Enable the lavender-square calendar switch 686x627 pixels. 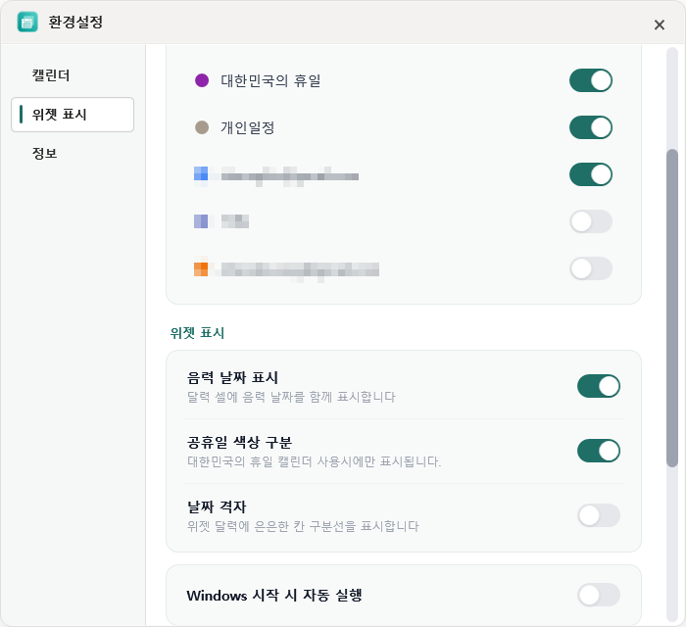[591, 221]
